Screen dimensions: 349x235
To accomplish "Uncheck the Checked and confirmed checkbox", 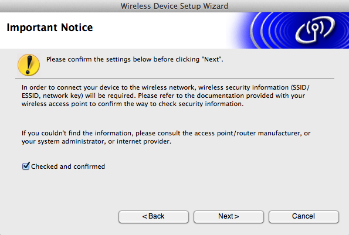I will (x=26, y=166).
